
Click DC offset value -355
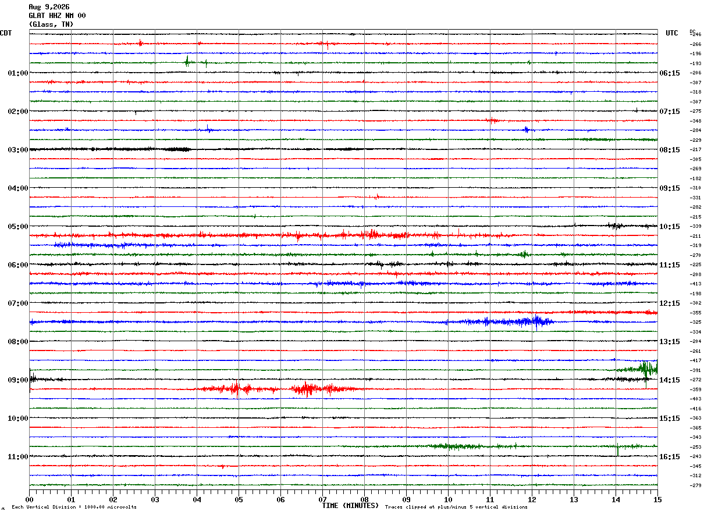tap(695, 313)
